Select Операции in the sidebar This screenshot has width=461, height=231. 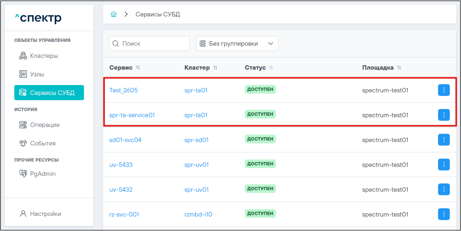[x=45, y=125]
